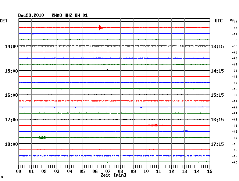Click the 12 minute tick label
This screenshot has width=239, height=181.
coord(171,171)
